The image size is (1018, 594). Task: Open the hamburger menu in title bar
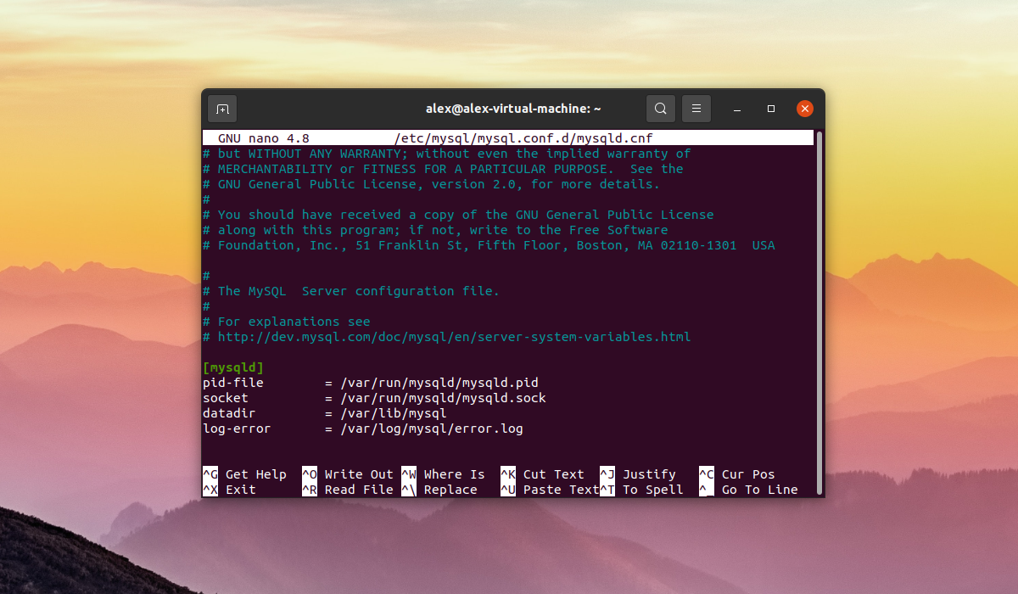click(696, 109)
